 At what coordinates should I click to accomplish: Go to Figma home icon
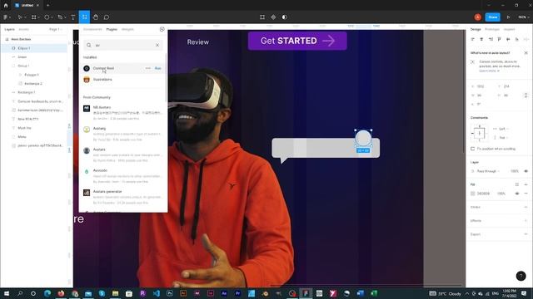point(6,6)
